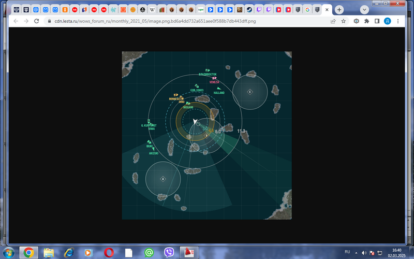Click the СОВ. СОЮЗ ship label
Screen dimensions: 414x259
(x=197, y=90)
